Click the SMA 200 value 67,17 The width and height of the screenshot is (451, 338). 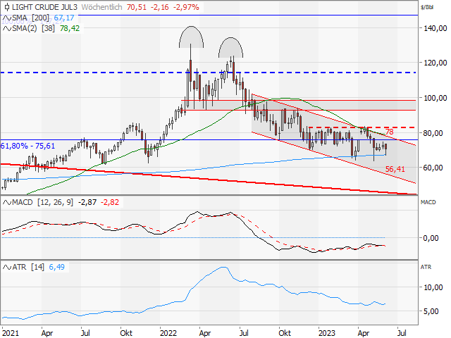64,18
